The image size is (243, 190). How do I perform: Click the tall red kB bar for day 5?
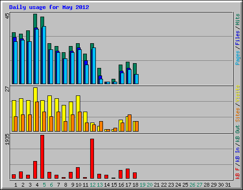42,157
